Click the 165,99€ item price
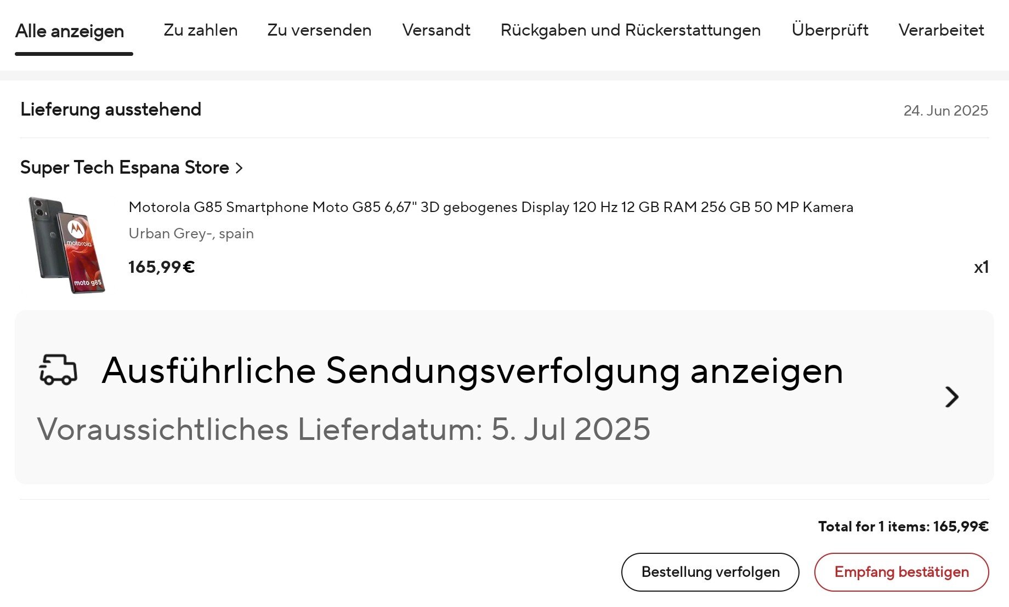Screen dimensions: 1009x607 161,267
